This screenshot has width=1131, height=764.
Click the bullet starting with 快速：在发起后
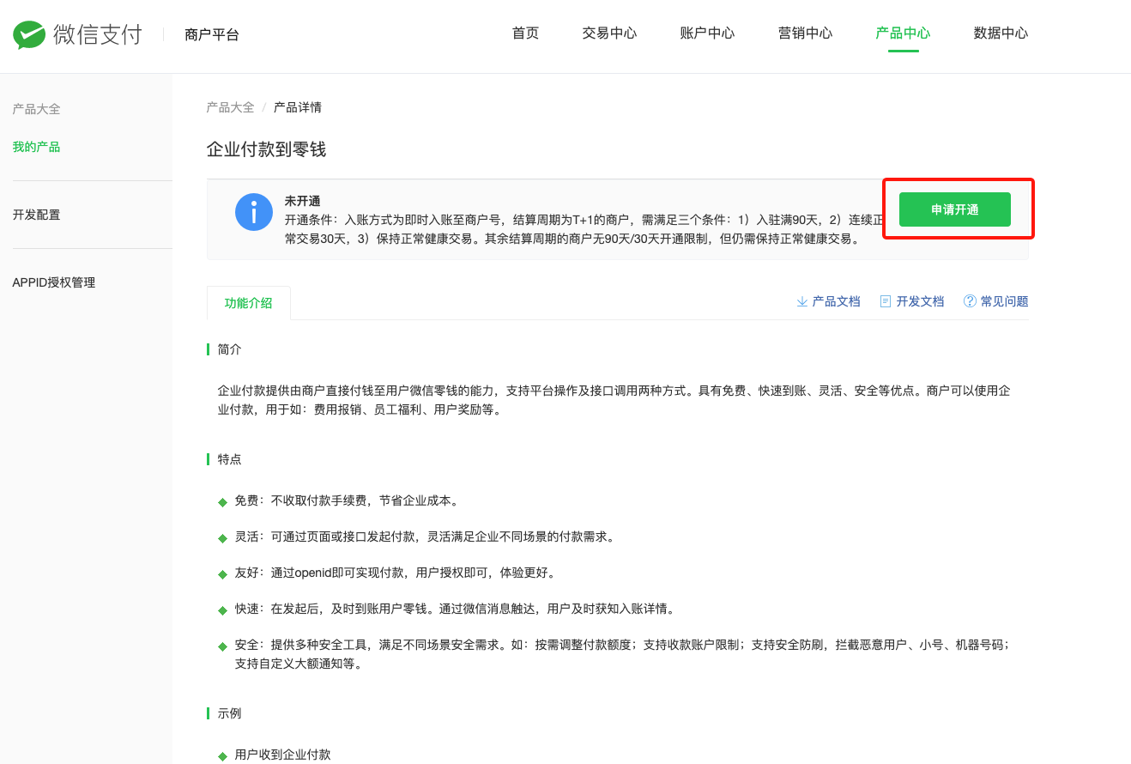(x=455, y=609)
